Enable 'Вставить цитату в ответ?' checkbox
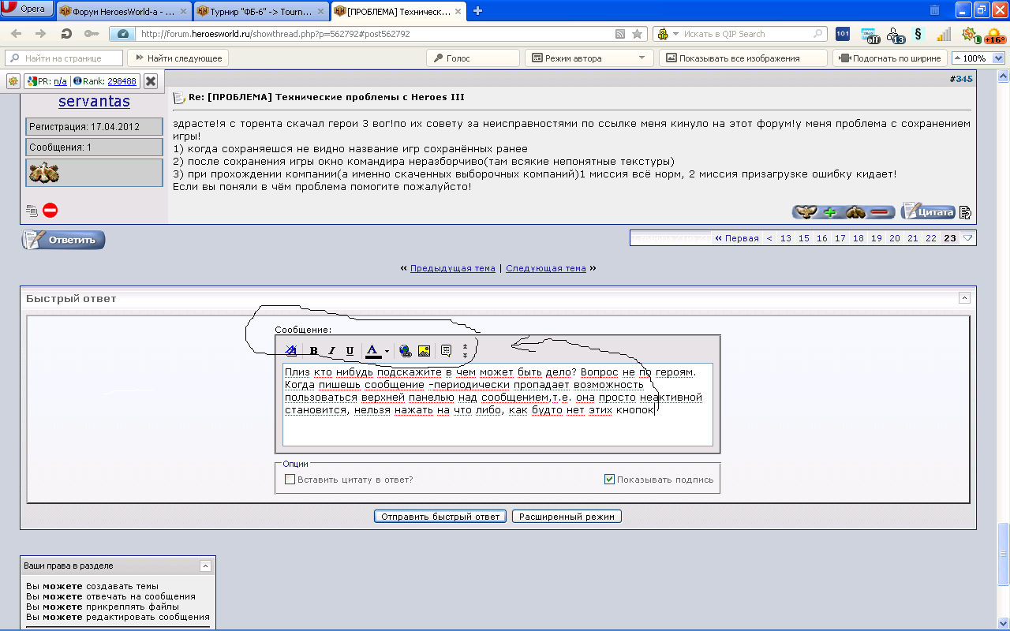The width and height of the screenshot is (1010, 631). (290, 479)
